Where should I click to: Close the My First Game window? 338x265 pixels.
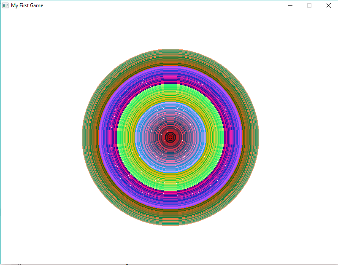pyautogui.click(x=328, y=5)
